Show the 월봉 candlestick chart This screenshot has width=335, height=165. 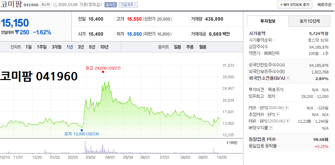202,47
